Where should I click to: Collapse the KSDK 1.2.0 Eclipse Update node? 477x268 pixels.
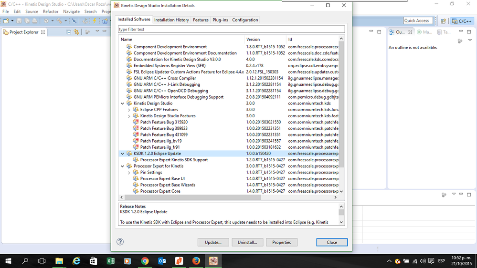coord(122,154)
